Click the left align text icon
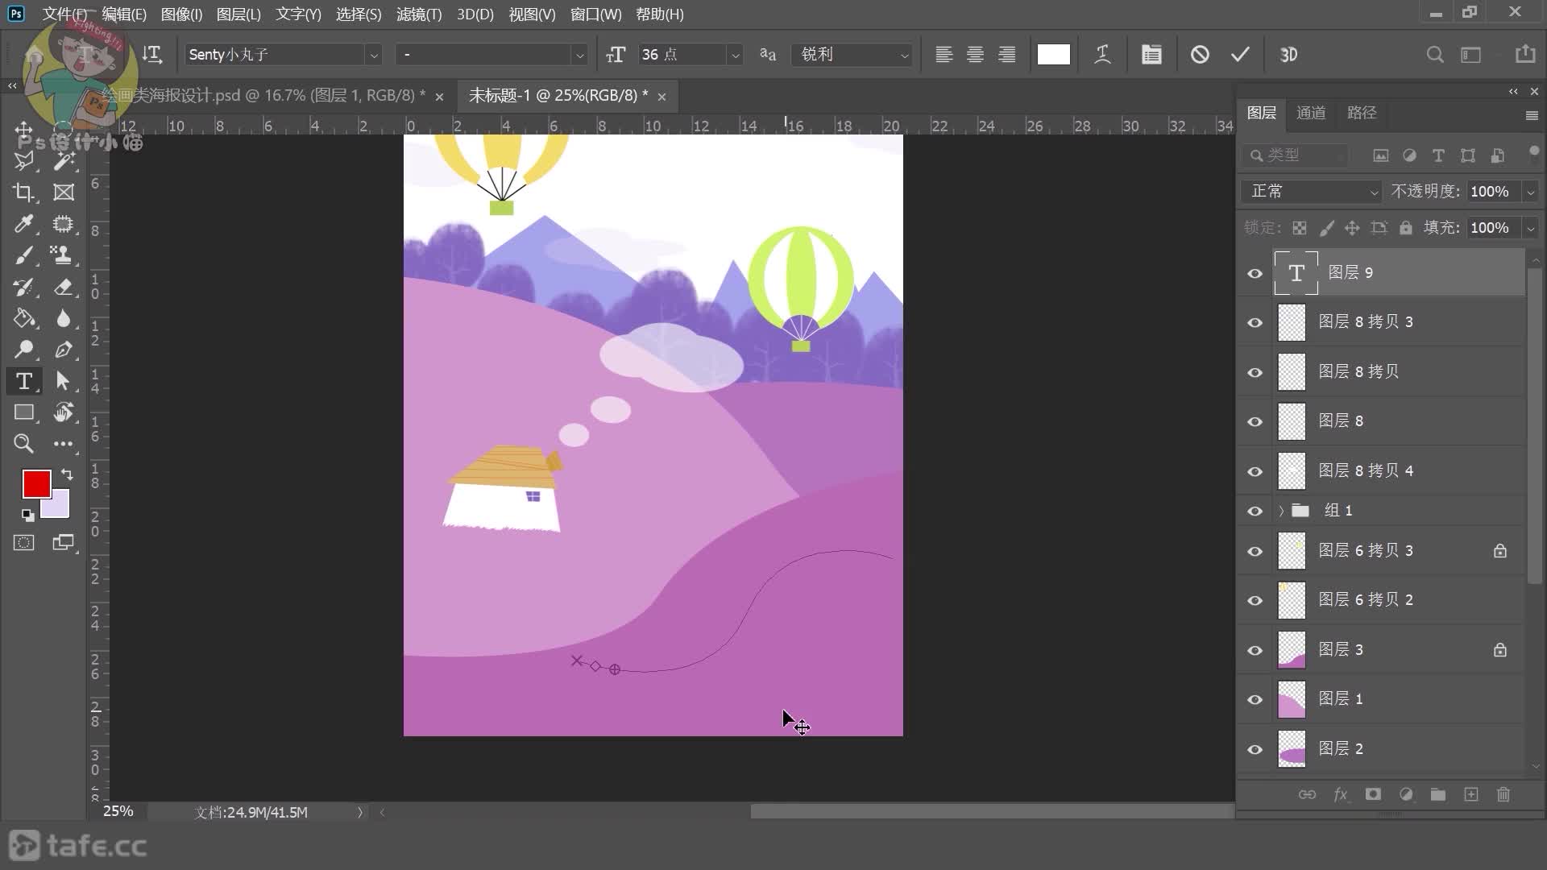Screen dimensions: 1547x870 (944, 55)
